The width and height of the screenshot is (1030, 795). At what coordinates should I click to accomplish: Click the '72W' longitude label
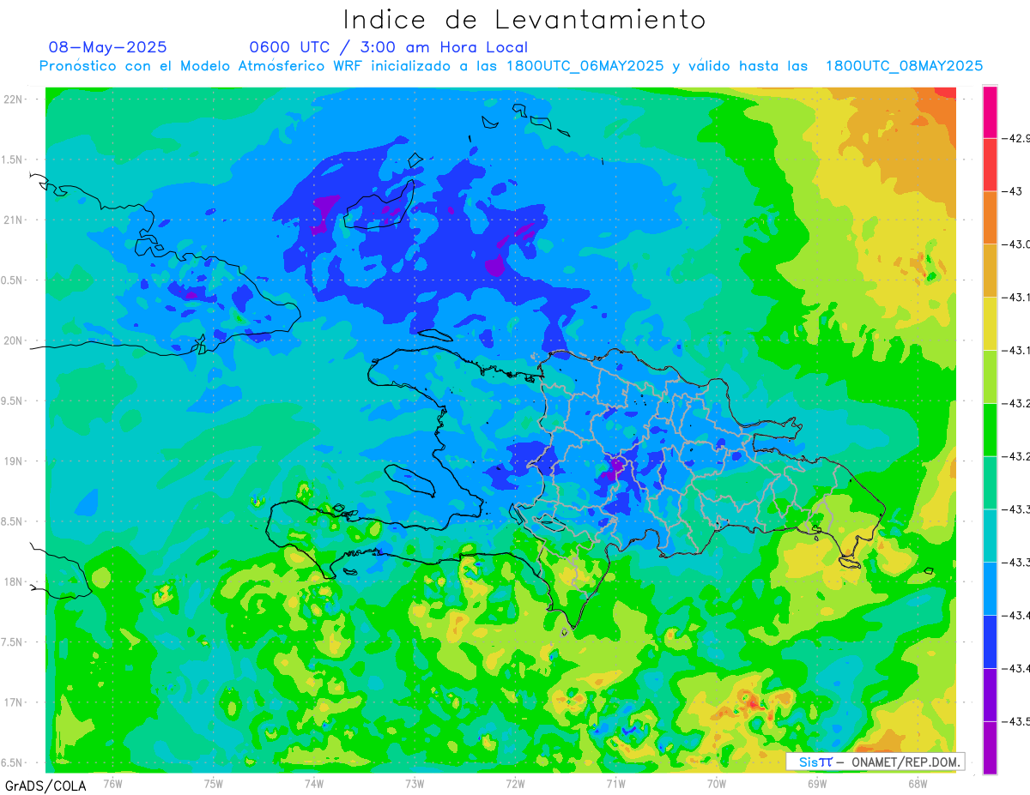pyautogui.click(x=515, y=783)
